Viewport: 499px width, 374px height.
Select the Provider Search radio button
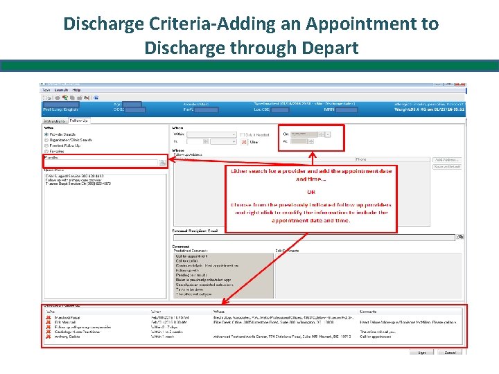(x=46, y=134)
